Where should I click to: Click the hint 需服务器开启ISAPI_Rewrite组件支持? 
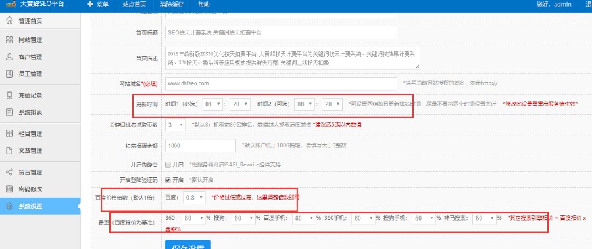[235, 164]
